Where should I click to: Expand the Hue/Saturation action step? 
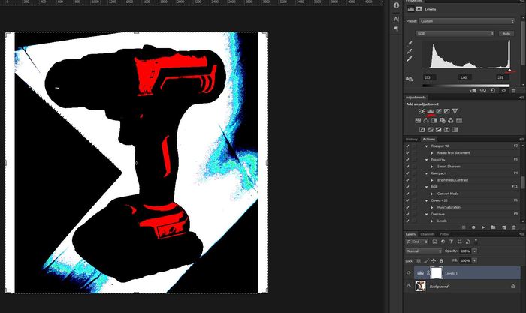click(431, 207)
